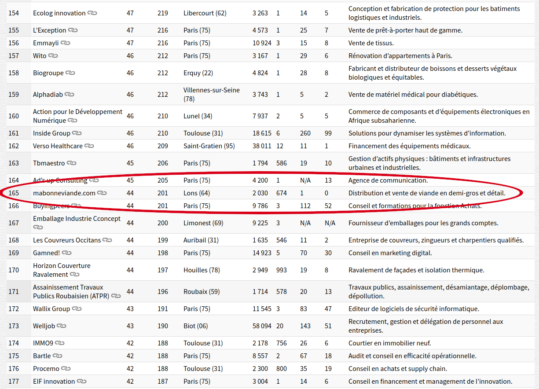Select the city cell Saint-Gratien (95)

pos(209,146)
